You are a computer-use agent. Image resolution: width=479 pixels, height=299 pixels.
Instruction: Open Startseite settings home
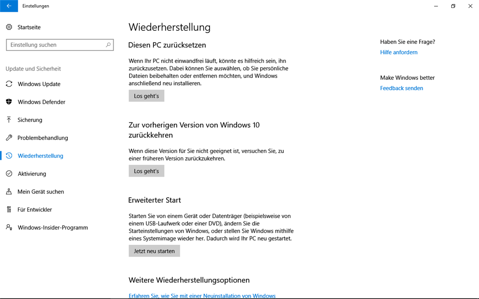point(29,27)
